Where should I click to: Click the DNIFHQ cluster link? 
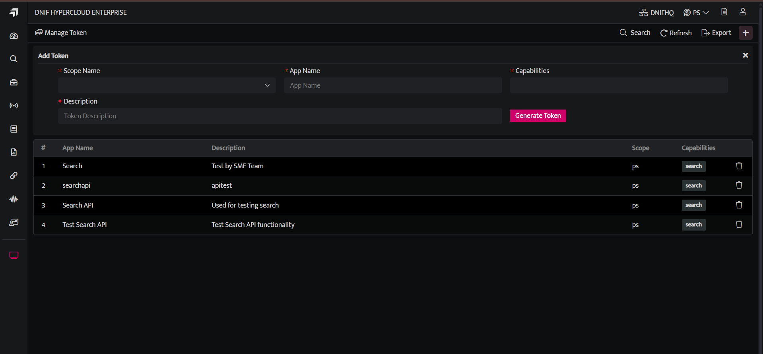click(656, 13)
